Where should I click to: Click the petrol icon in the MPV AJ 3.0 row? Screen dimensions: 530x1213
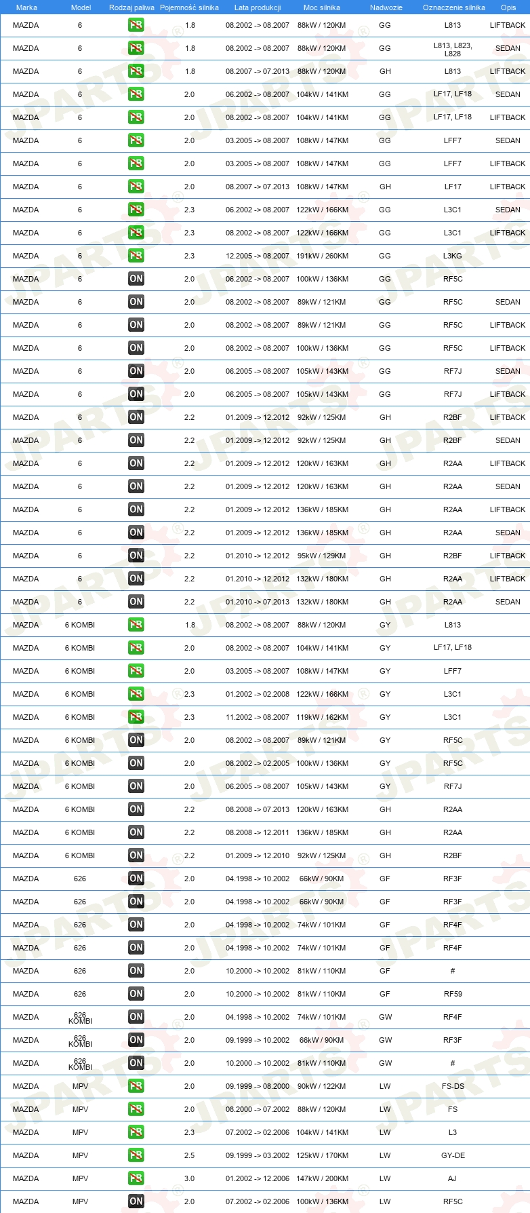pos(136,1178)
